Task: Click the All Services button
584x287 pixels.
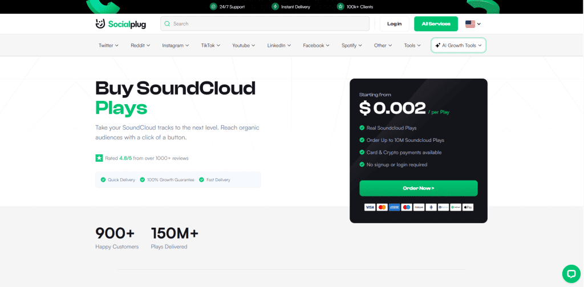Action: [436, 24]
